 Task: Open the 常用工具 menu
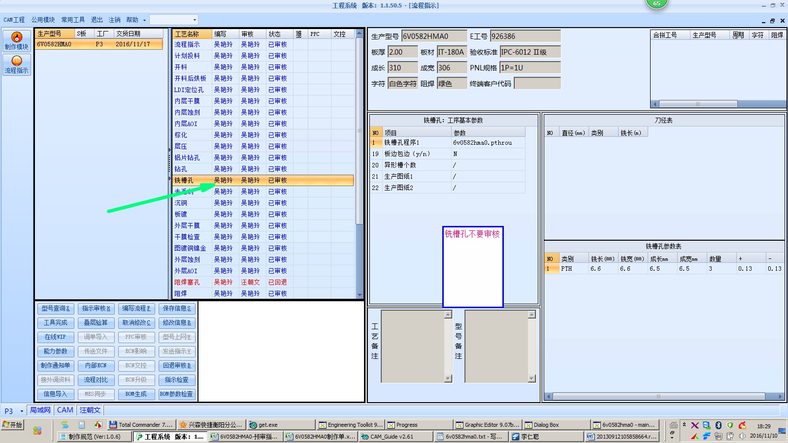[73, 20]
